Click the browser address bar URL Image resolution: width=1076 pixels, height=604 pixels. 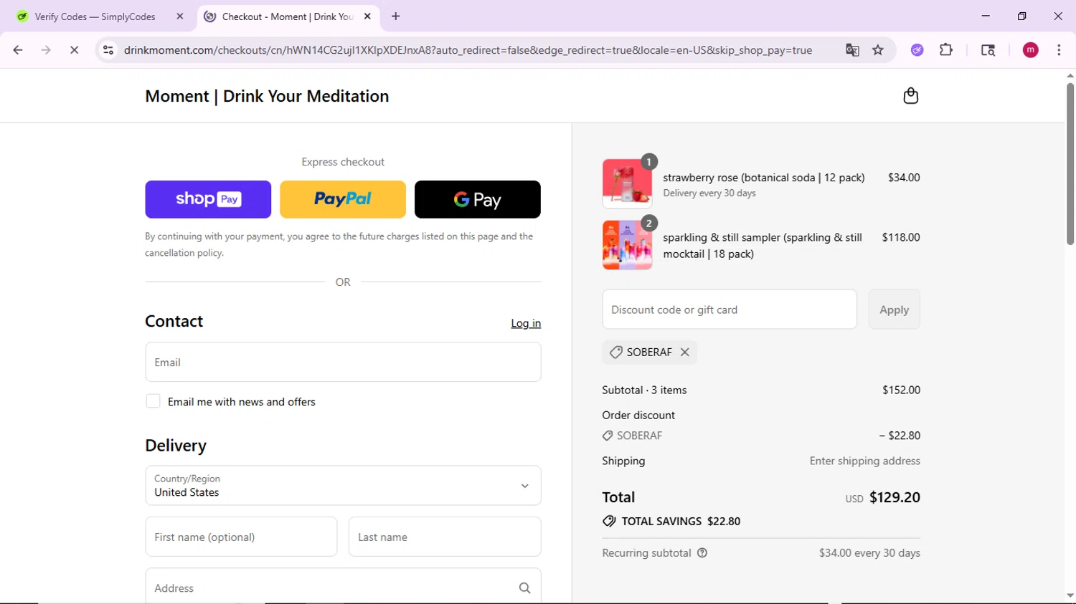point(468,50)
